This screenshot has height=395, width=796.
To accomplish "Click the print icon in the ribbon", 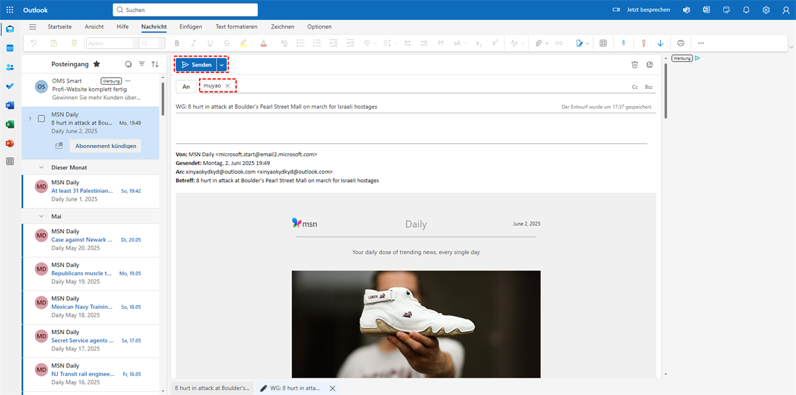I will 681,43.
